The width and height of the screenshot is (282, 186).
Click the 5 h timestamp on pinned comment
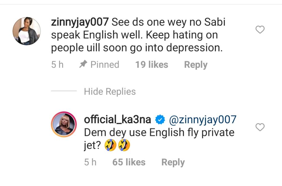[57, 65]
